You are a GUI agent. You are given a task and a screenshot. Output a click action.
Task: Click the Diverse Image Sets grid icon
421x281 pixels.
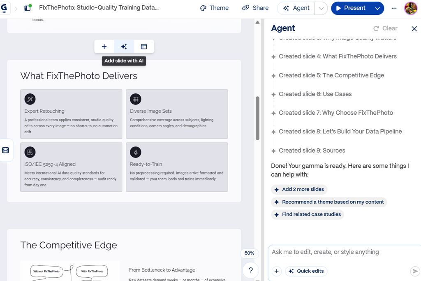pos(136,99)
